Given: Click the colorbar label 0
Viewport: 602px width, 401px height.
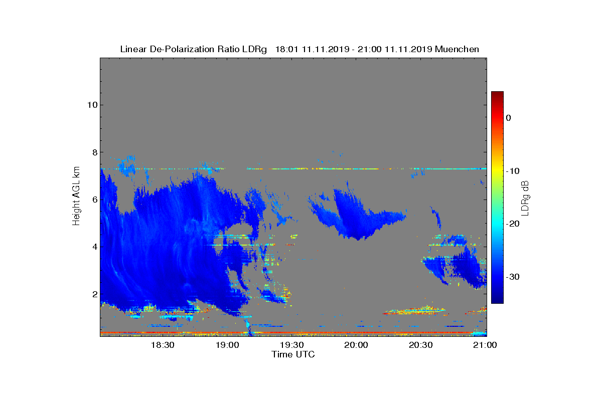Looking at the screenshot, I should click(508, 118).
